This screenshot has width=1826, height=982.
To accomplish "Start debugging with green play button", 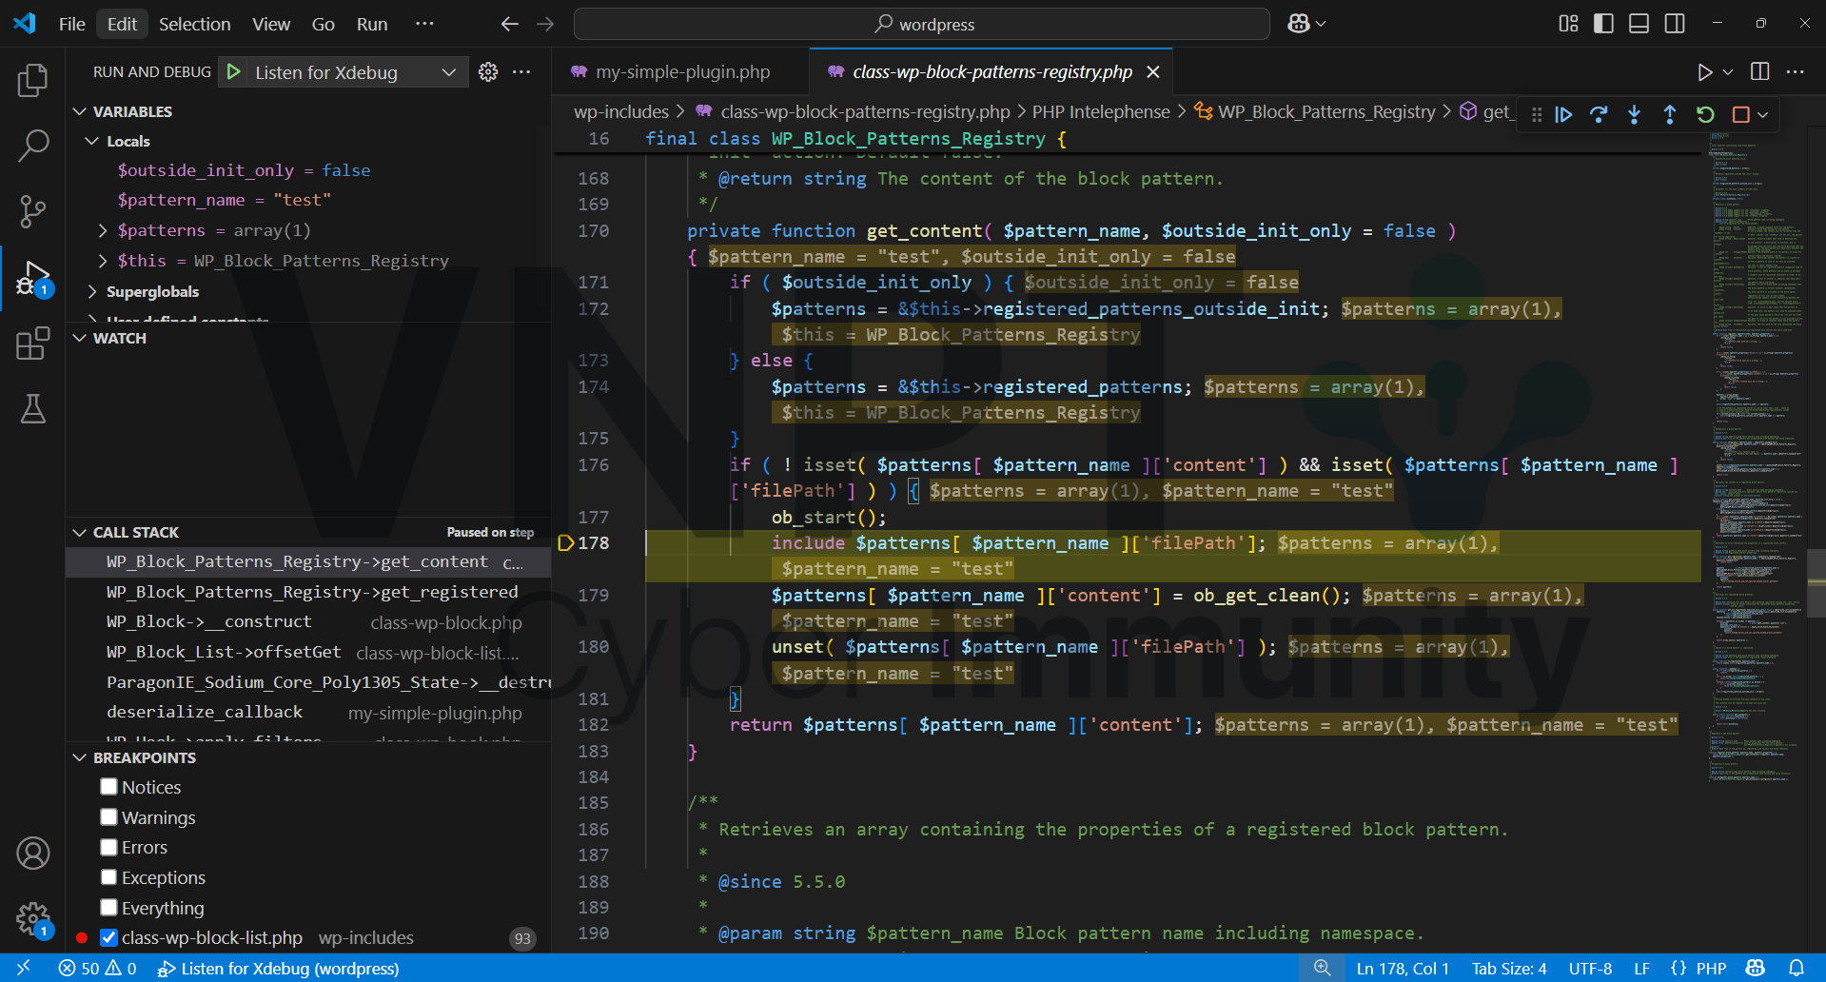I will [x=233, y=72].
